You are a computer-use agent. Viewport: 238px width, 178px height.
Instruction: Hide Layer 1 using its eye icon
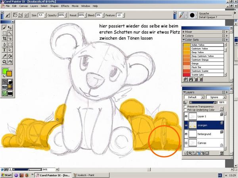tap(186, 116)
